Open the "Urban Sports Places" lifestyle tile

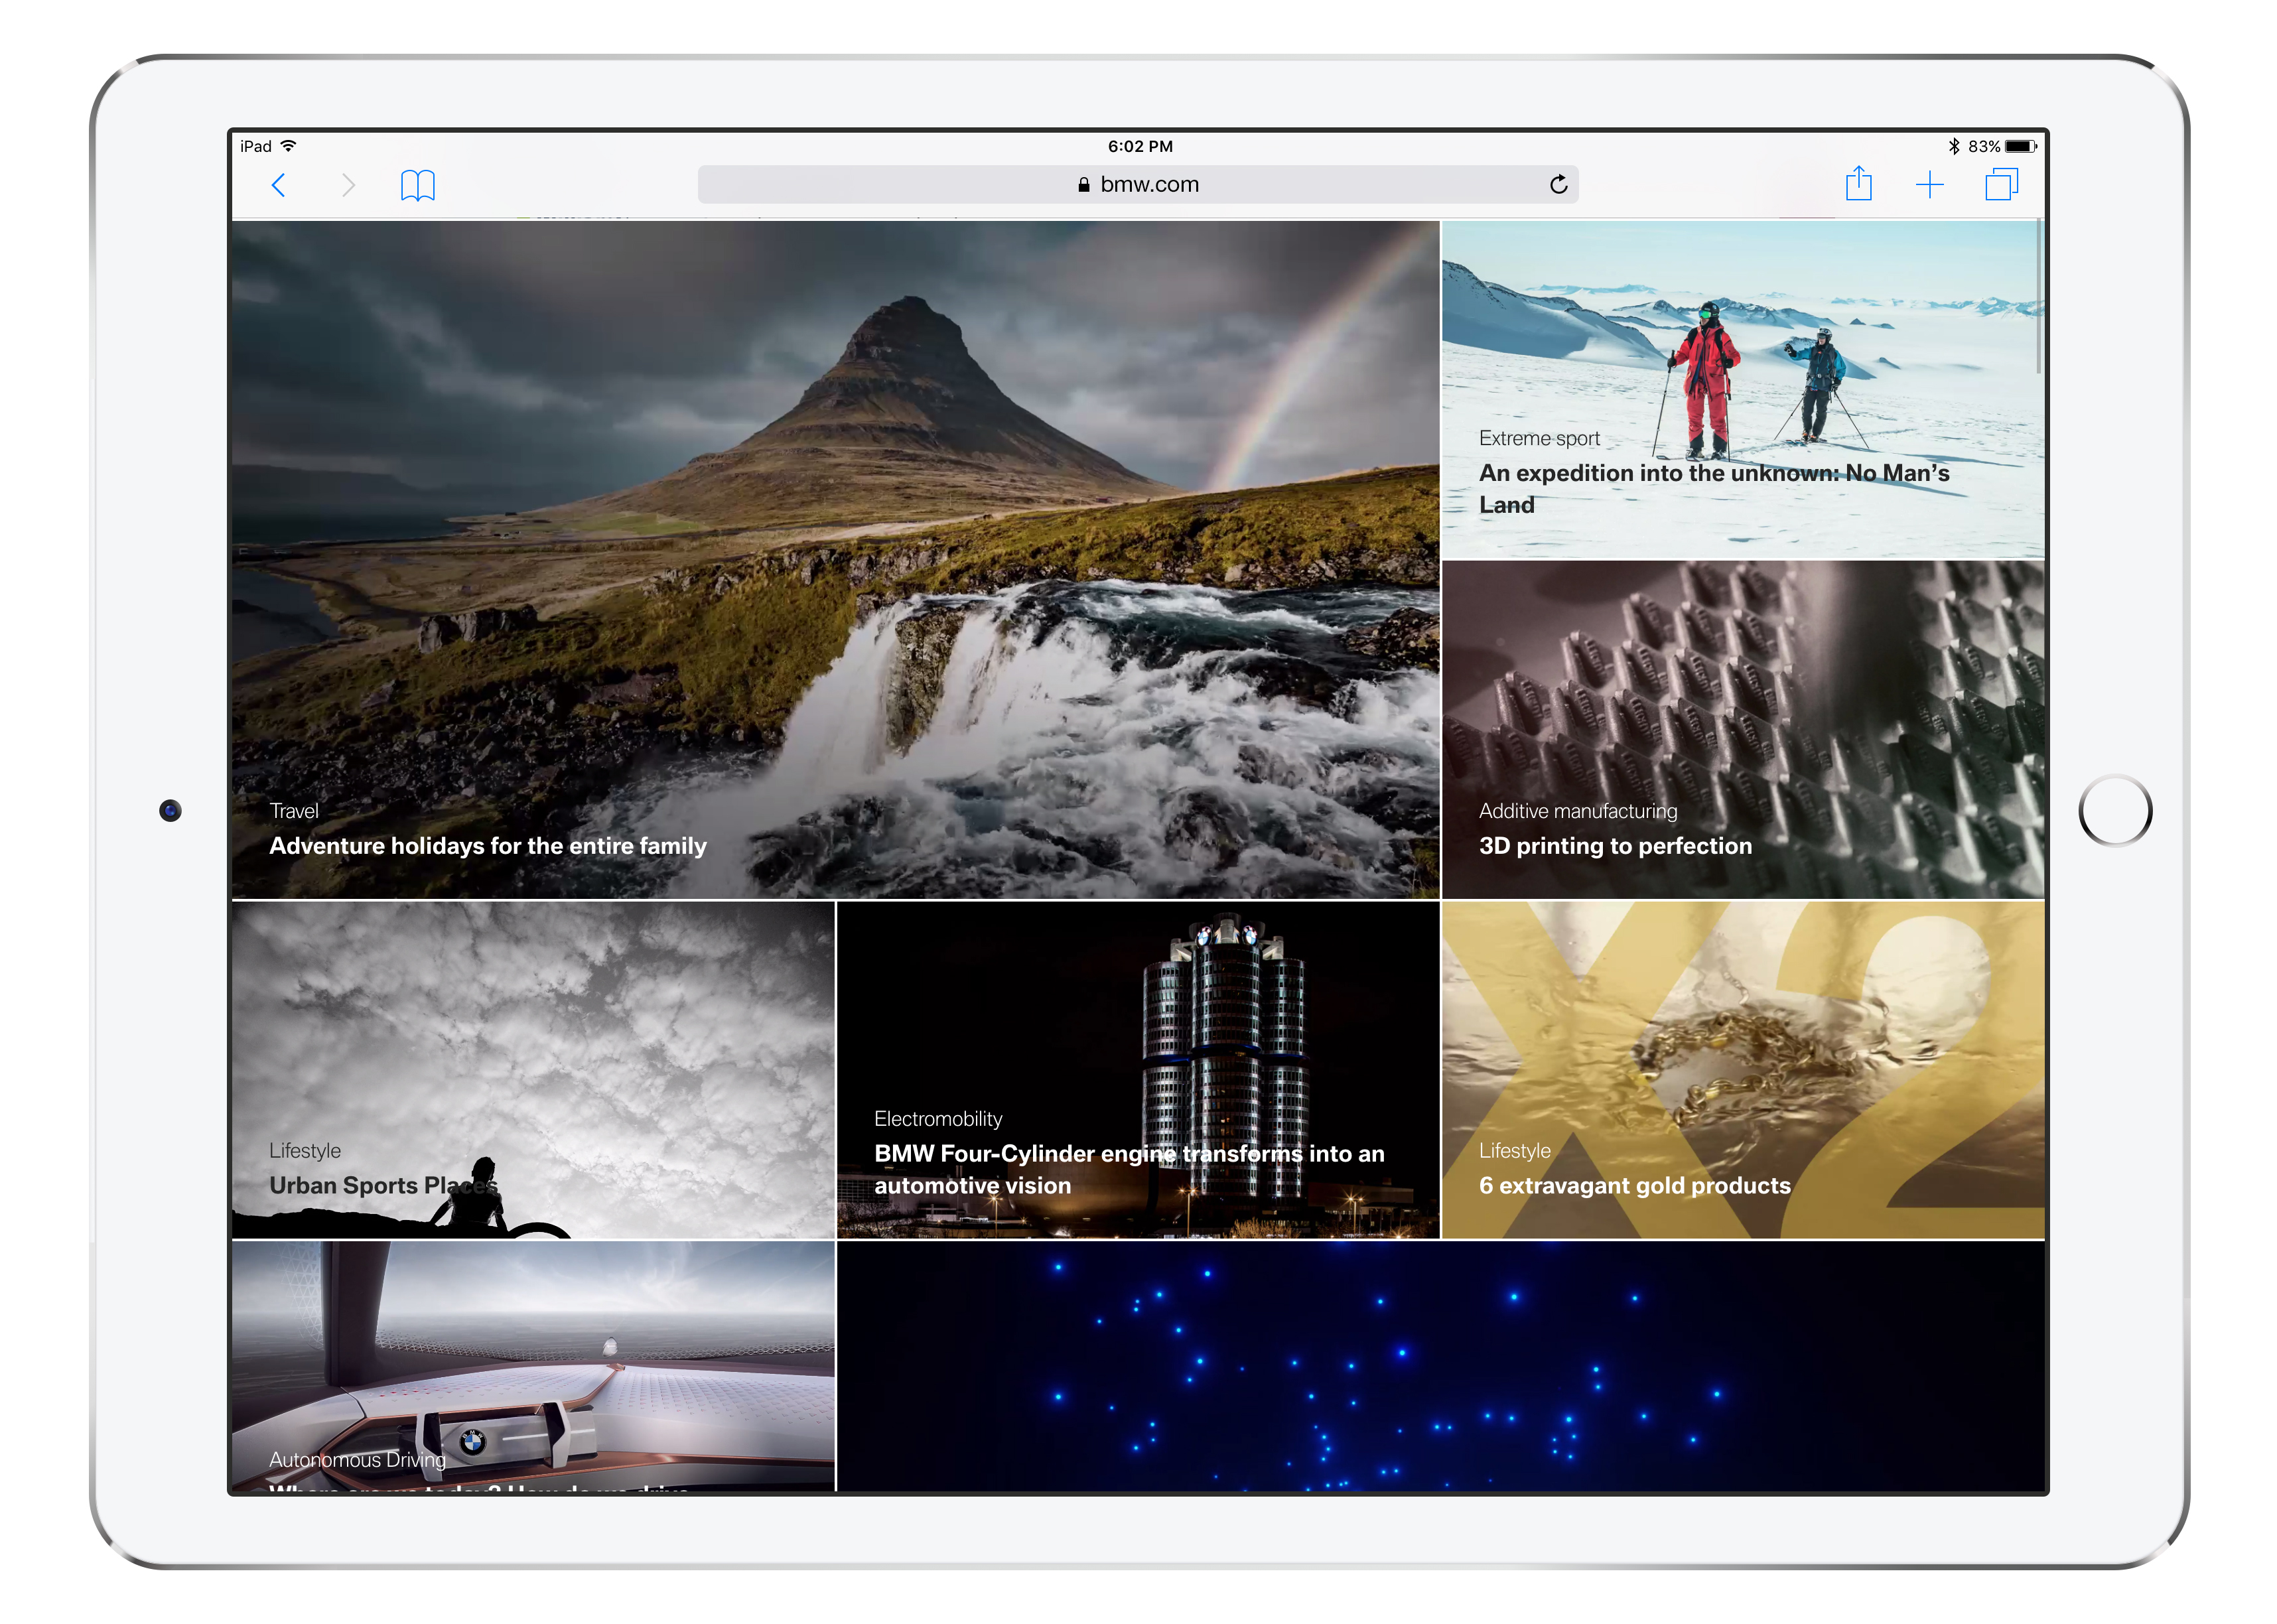(383, 1185)
